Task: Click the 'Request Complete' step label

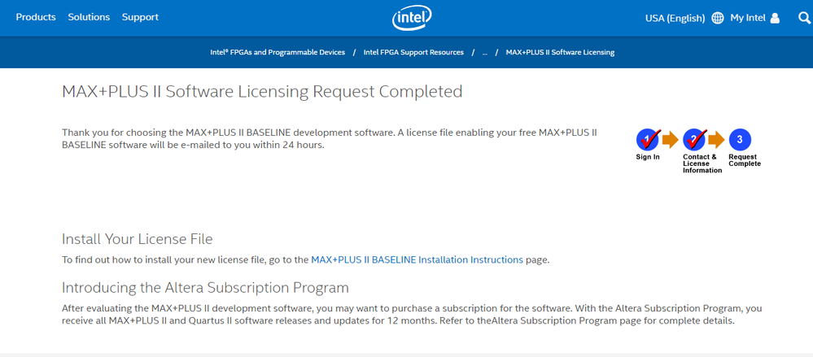Action: tap(745, 160)
